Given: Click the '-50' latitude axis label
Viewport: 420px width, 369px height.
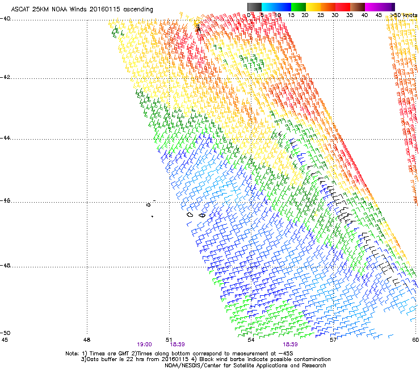Looking at the screenshot, I should [5, 333].
